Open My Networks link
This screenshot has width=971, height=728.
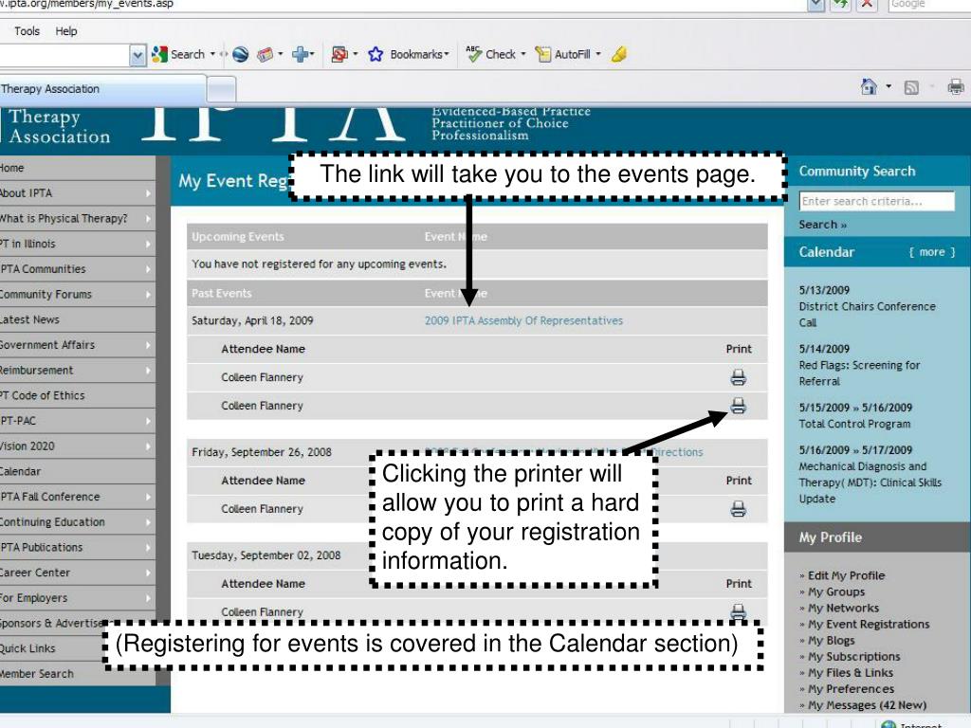point(843,608)
